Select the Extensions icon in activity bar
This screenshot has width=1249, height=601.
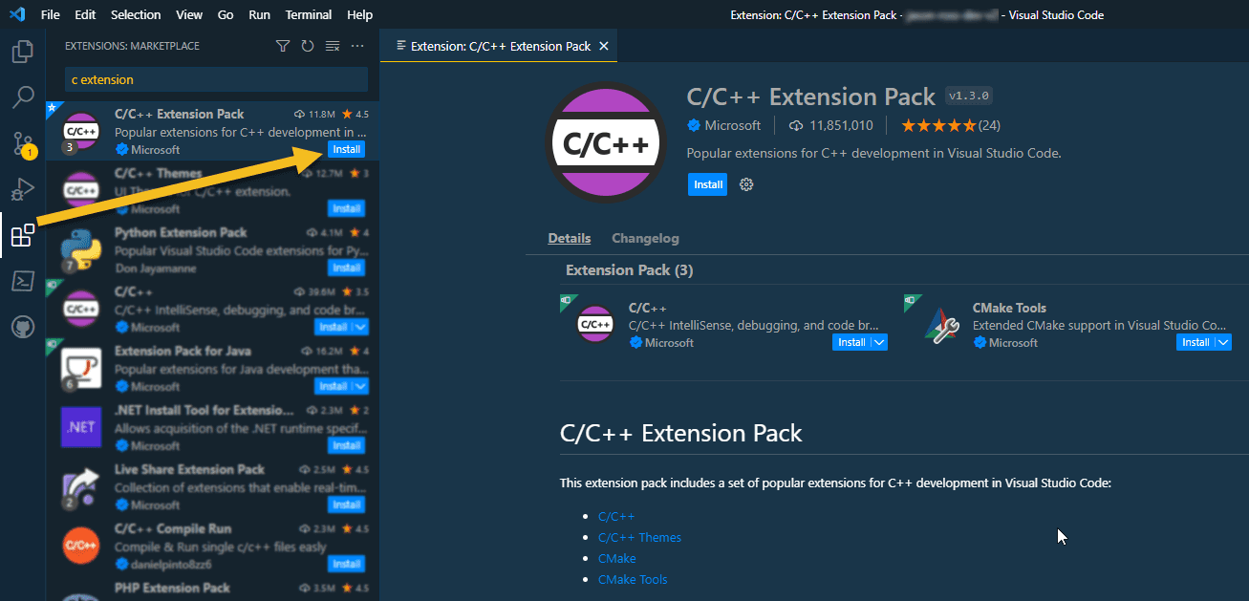(x=21, y=235)
